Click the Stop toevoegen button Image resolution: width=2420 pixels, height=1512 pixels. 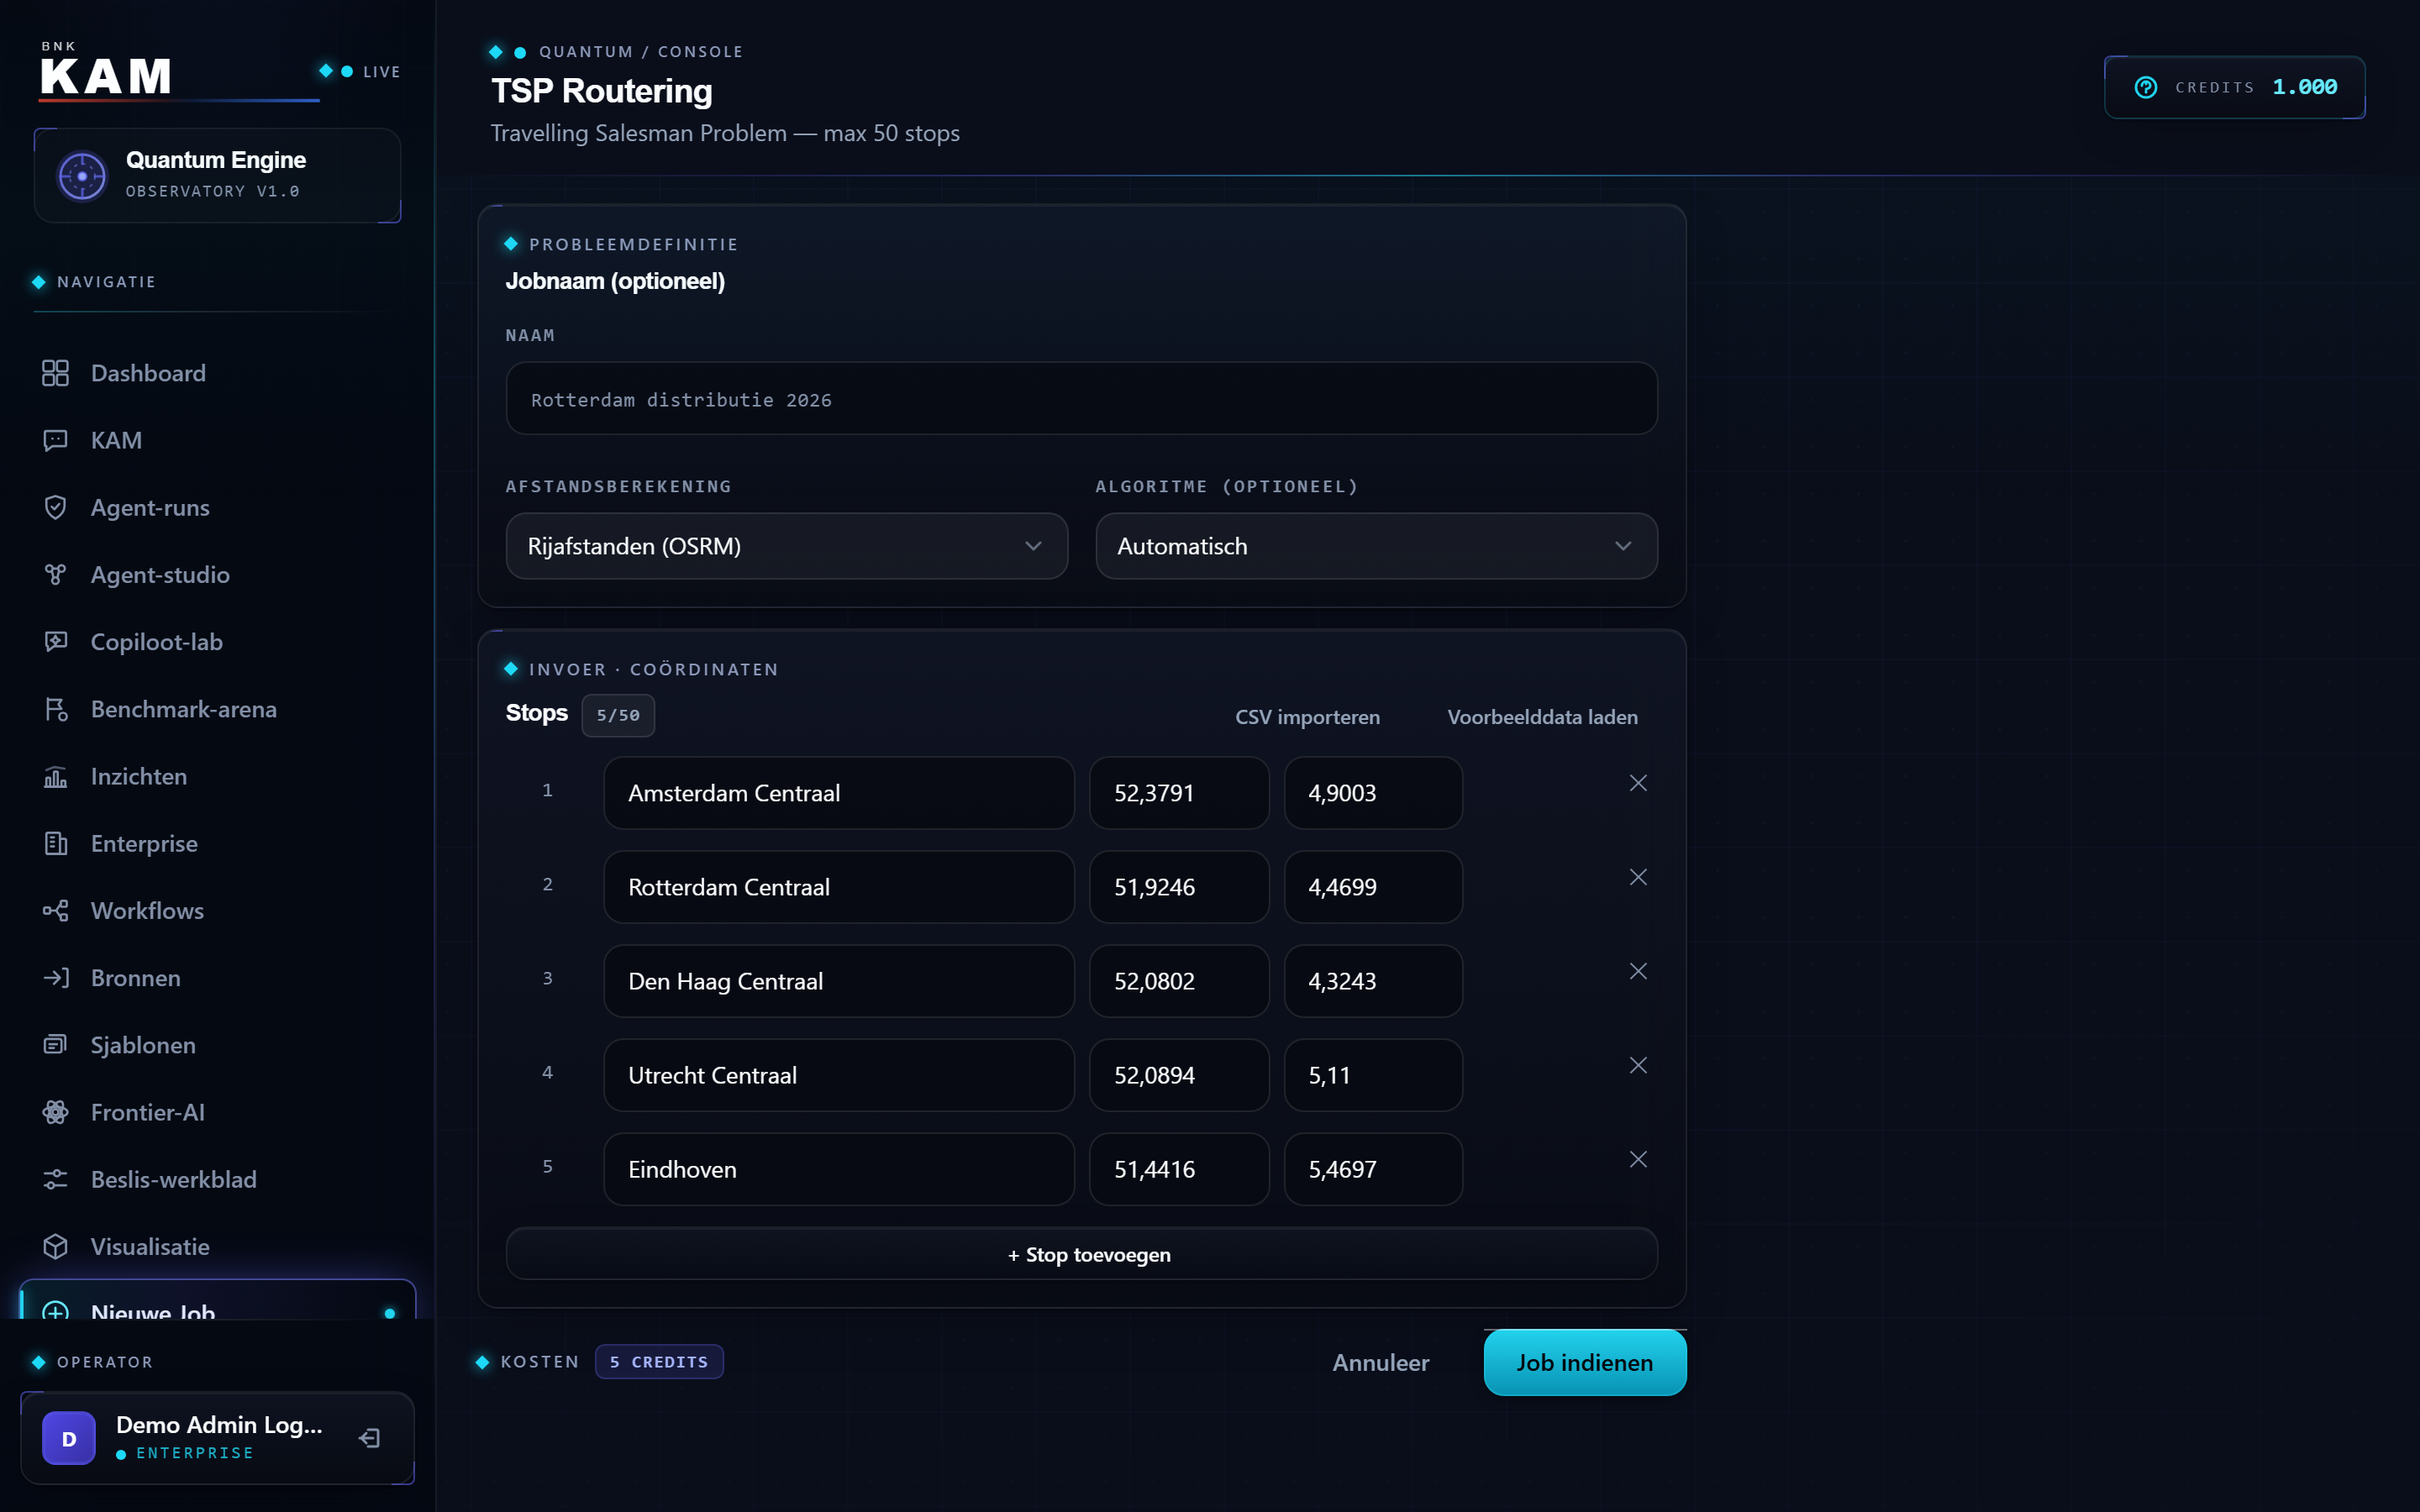(x=1082, y=1254)
